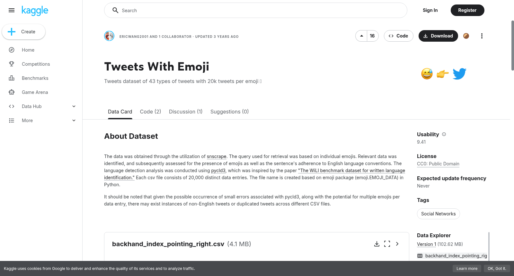Click the Download button
Viewport: 514px width, 276px height.
tap(438, 36)
